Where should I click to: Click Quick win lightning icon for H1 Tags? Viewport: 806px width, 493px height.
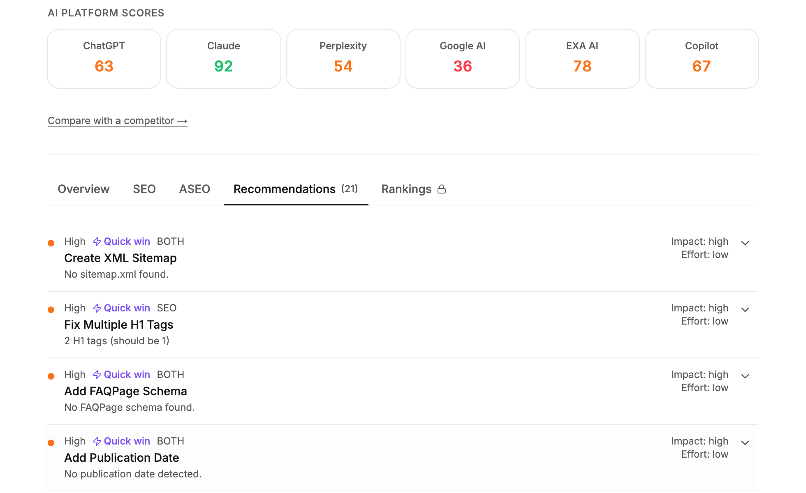pos(97,308)
